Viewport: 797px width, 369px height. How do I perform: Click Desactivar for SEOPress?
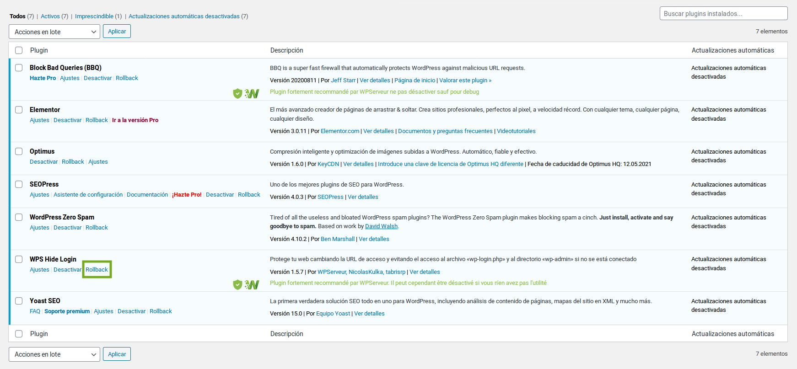pyautogui.click(x=220, y=195)
